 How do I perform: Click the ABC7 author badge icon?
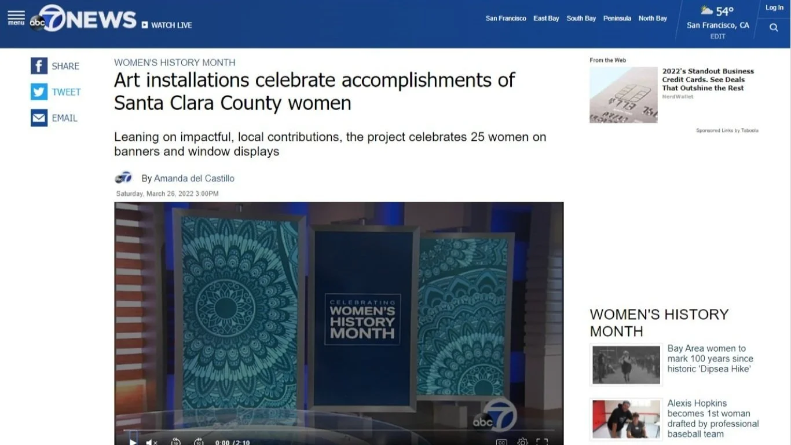[x=123, y=178]
